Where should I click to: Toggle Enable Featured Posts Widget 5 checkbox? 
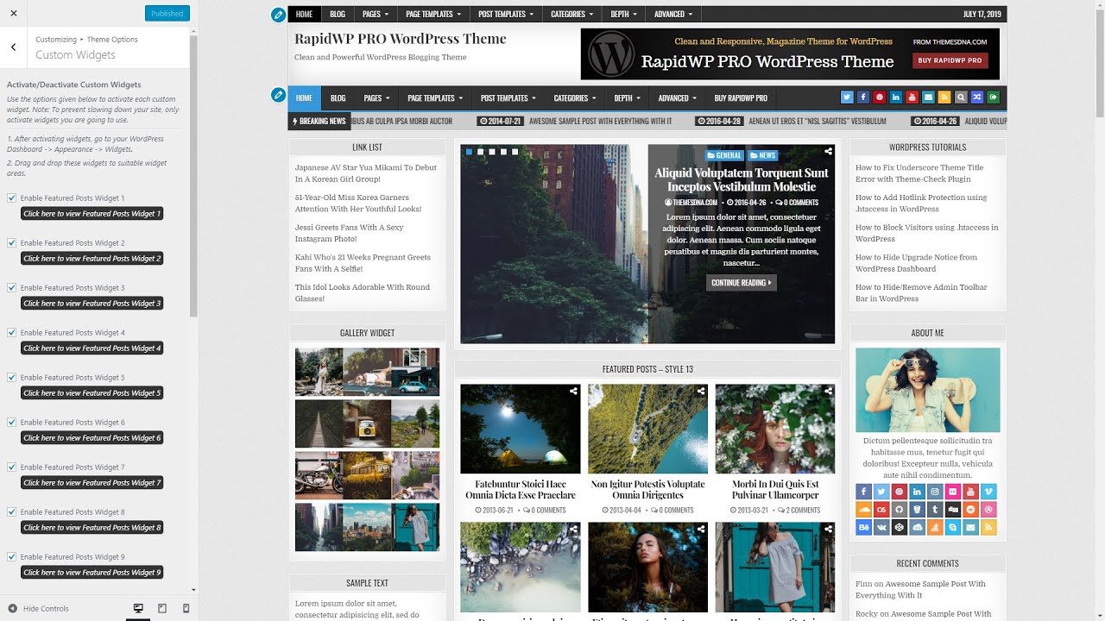click(x=11, y=377)
